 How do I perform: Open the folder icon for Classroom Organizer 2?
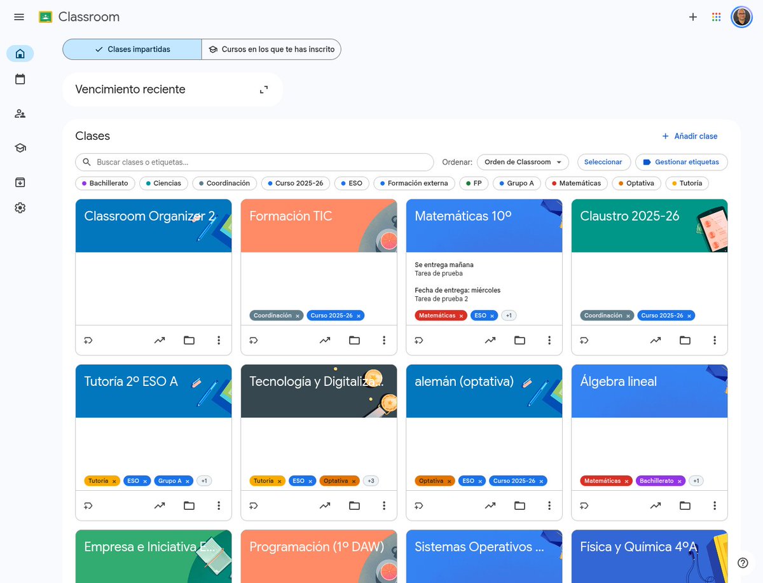click(189, 340)
